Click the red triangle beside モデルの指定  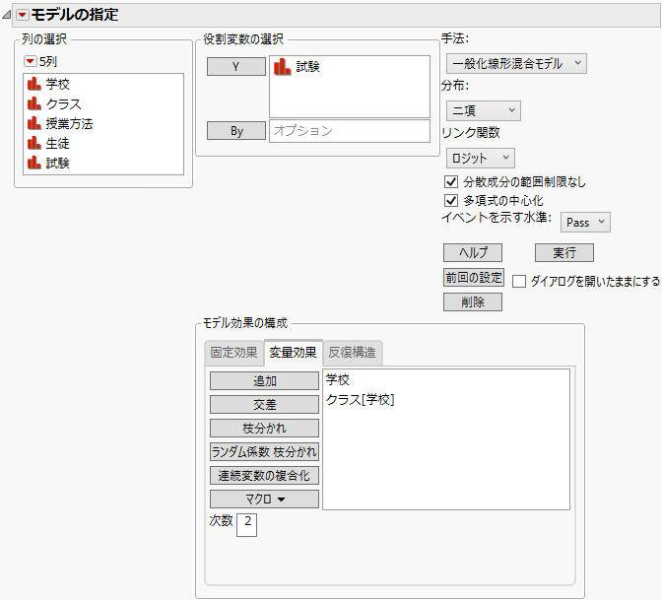23,15
